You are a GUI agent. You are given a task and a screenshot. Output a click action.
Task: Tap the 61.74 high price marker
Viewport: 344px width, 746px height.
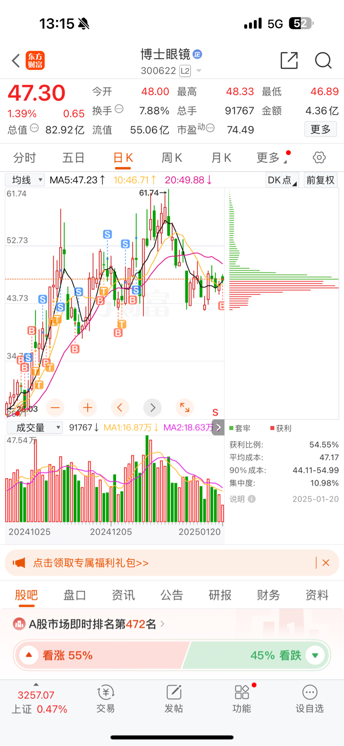(x=153, y=193)
